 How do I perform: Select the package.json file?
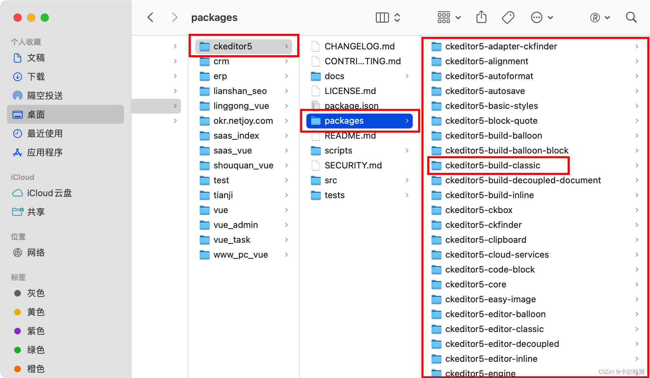click(360, 106)
